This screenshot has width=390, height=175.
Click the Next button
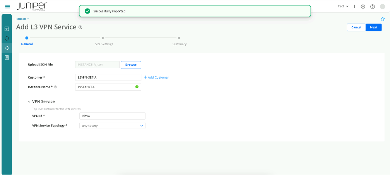pyautogui.click(x=374, y=27)
